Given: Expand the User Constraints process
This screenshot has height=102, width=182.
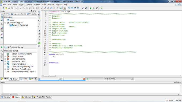Looking at the screenshot, I should click(5, 59).
